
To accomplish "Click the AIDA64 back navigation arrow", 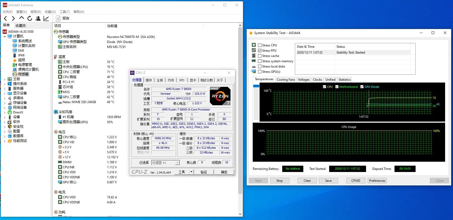I will pos(5,18).
